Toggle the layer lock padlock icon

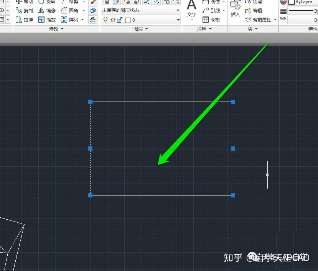click(120, 20)
